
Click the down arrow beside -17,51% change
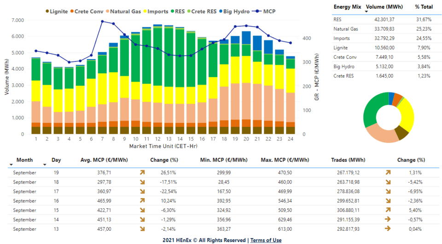click(142, 182)
